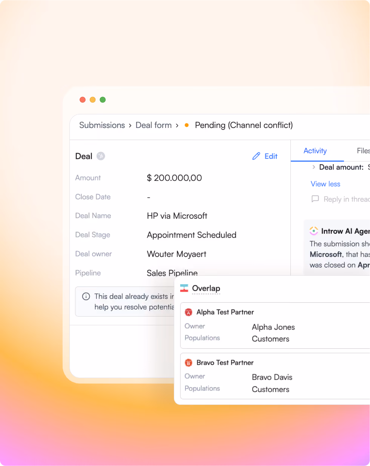Image resolution: width=370 pixels, height=466 pixels.
Task: Click the Edit link for Deal
Action: pyautogui.click(x=271, y=156)
